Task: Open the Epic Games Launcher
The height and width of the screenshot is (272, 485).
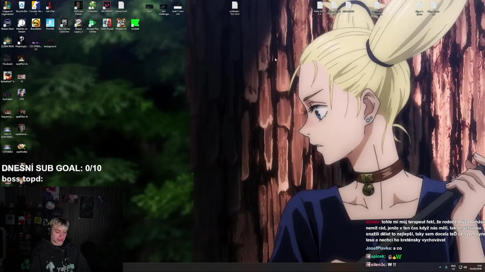Action: (64, 26)
